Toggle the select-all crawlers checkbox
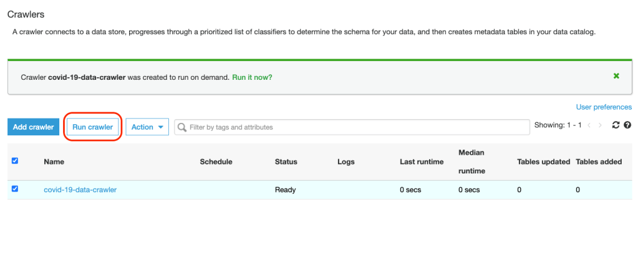 pos(15,161)
